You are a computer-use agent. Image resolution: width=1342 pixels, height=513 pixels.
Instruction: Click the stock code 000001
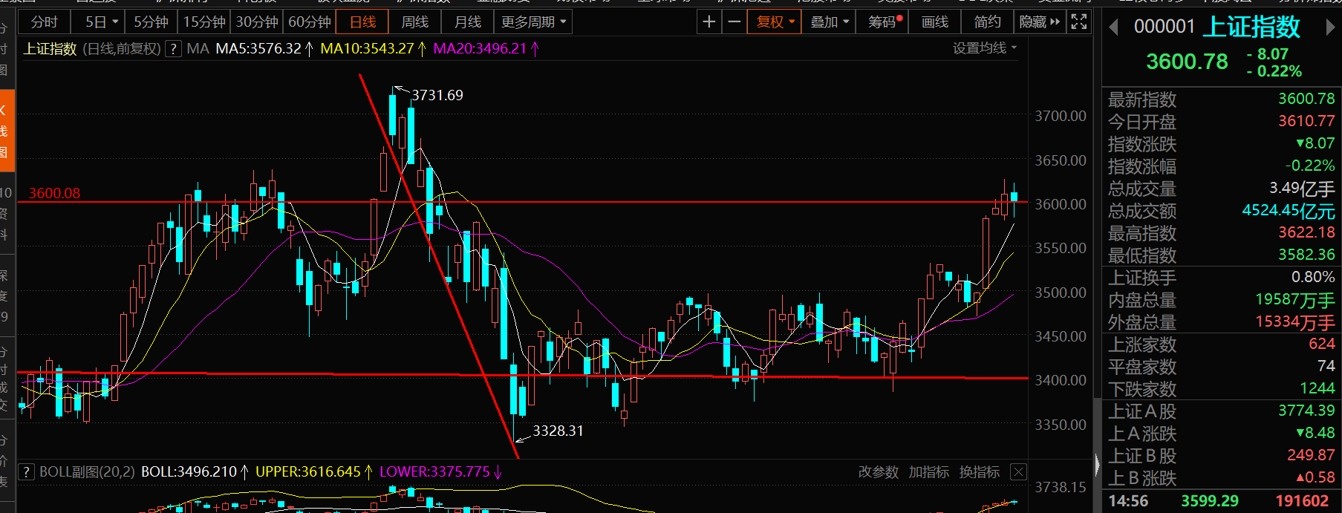pyautogui.click(x=1165, y=27)
